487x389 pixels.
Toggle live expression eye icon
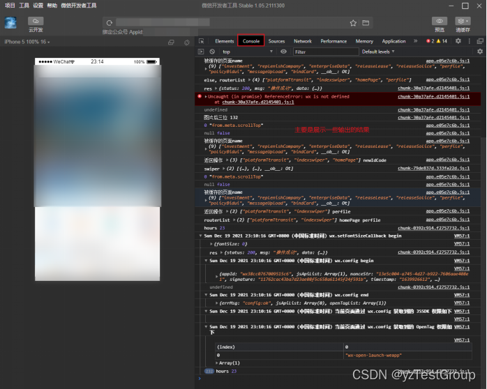tap(283, 52)
